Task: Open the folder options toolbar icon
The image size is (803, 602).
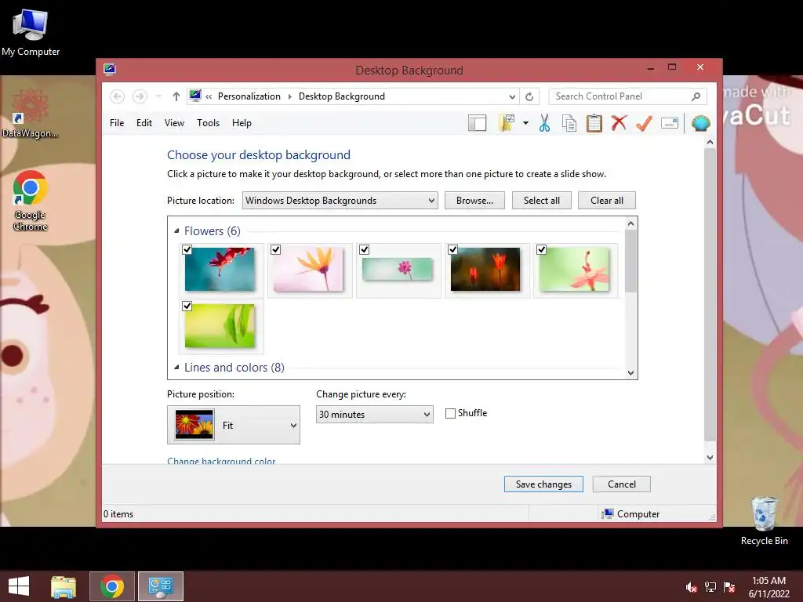Action: pos(507,123)
